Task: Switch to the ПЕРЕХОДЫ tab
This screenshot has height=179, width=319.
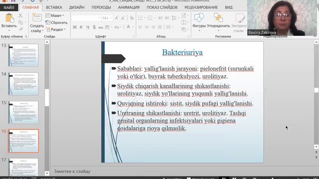Action: point(101,7)
